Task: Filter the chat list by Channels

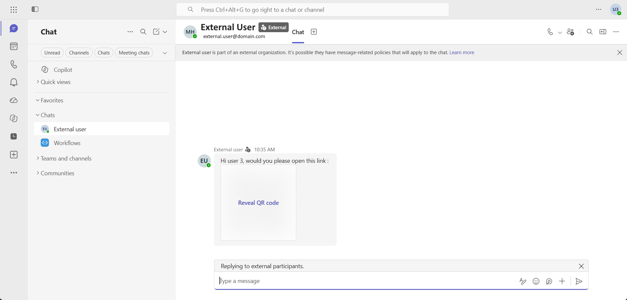Action: point(79,53)
